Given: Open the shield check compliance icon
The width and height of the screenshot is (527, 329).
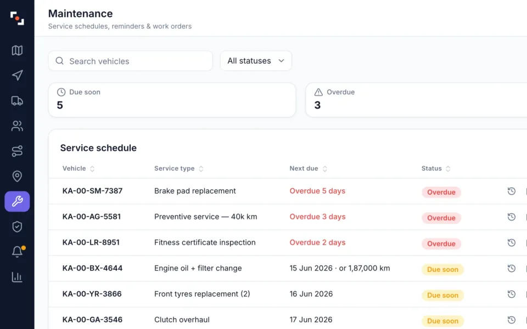Looking at the screenshot, I should click(17, 226).
